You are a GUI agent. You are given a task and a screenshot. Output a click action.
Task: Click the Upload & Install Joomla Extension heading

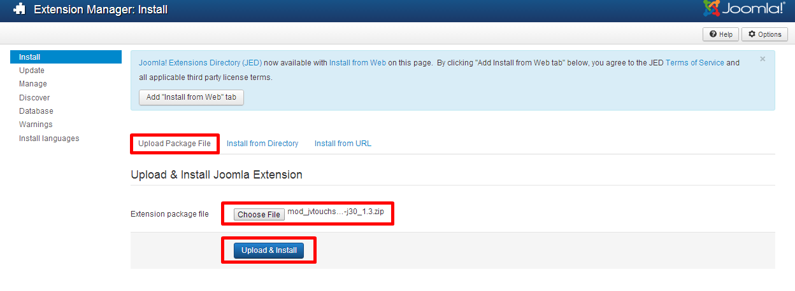coord(217,174)
